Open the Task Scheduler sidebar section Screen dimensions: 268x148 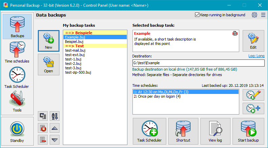pos(17,78)
